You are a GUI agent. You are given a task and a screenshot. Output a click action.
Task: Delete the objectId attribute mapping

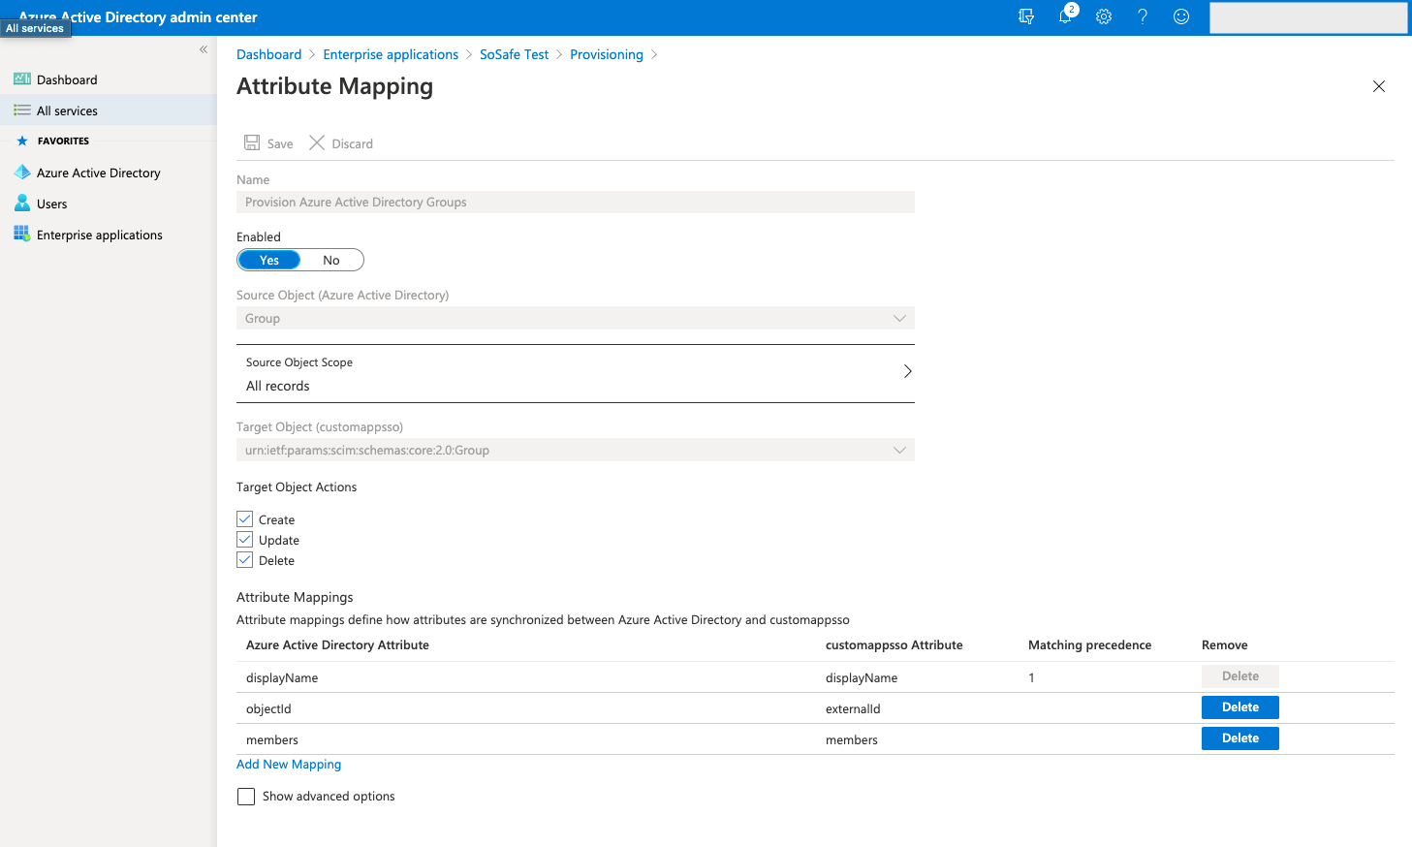(x=1239, y=707)
